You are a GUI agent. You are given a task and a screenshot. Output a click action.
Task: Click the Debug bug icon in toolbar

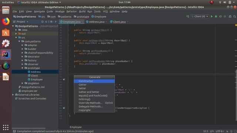(216, 17)
